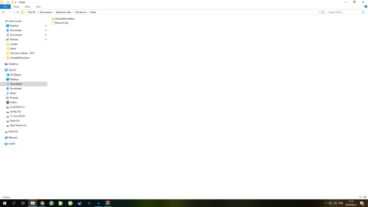Click the File Explorer taskbar button
This screenshot has width=368, height=207.
tap(32, 203)
